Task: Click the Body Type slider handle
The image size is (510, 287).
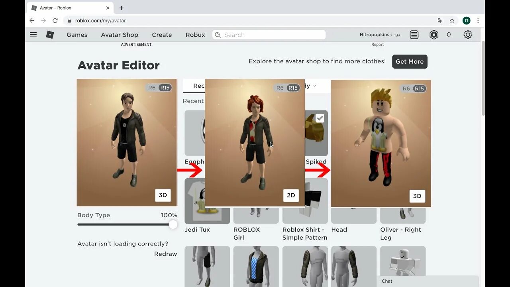Action: coord(173,224)
